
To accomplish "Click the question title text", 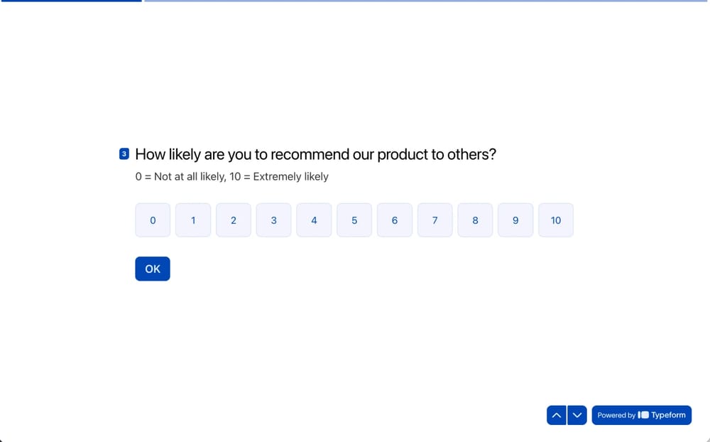I will 315,154.
